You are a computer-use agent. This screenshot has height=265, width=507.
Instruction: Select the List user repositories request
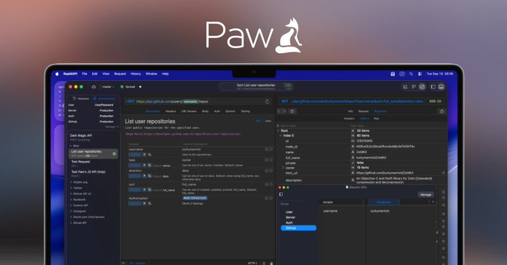pos(93,153)
